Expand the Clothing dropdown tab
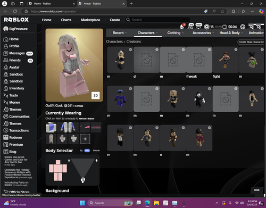Image resolution: width=266 pixels, height=208 pixels. click(x=176, y=33)
